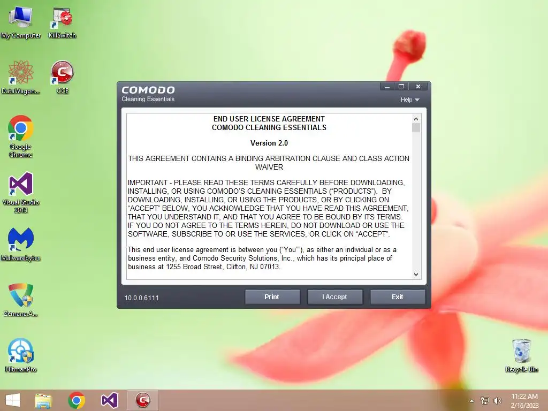Click the license scrollbar thumb
The height and width of the screenshot is (411, 548).
(416, 128)
